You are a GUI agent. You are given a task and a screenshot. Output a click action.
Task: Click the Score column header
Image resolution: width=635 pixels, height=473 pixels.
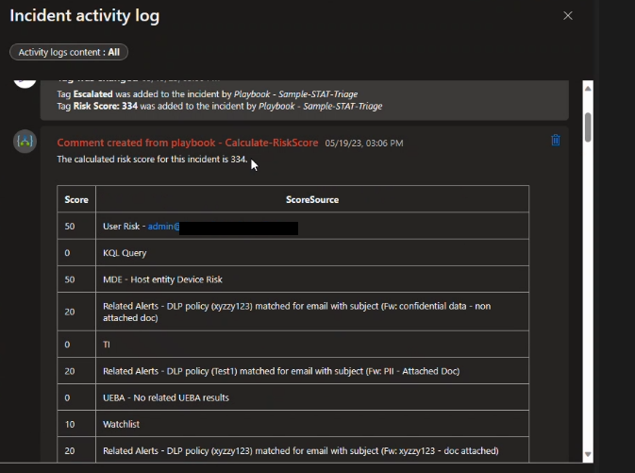click(x=76, y=199)
